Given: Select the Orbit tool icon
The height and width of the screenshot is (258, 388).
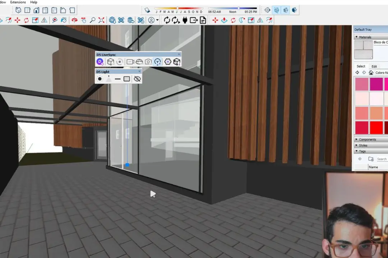Looking at the screenshot, I should point(74,20).
